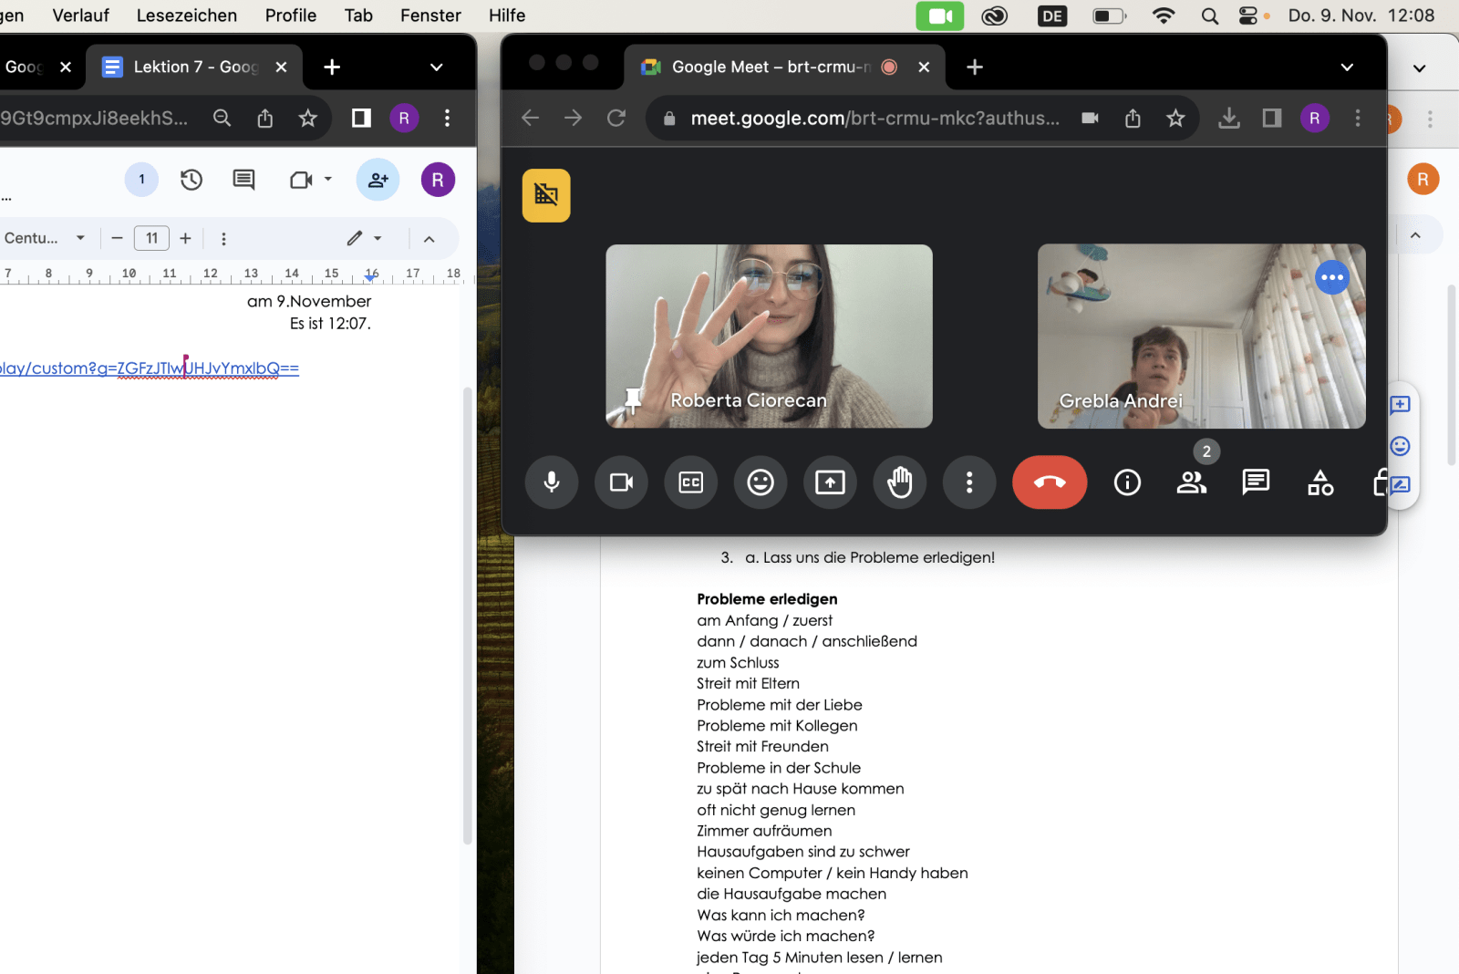Decrease the font size in Docs

point(117,238)
